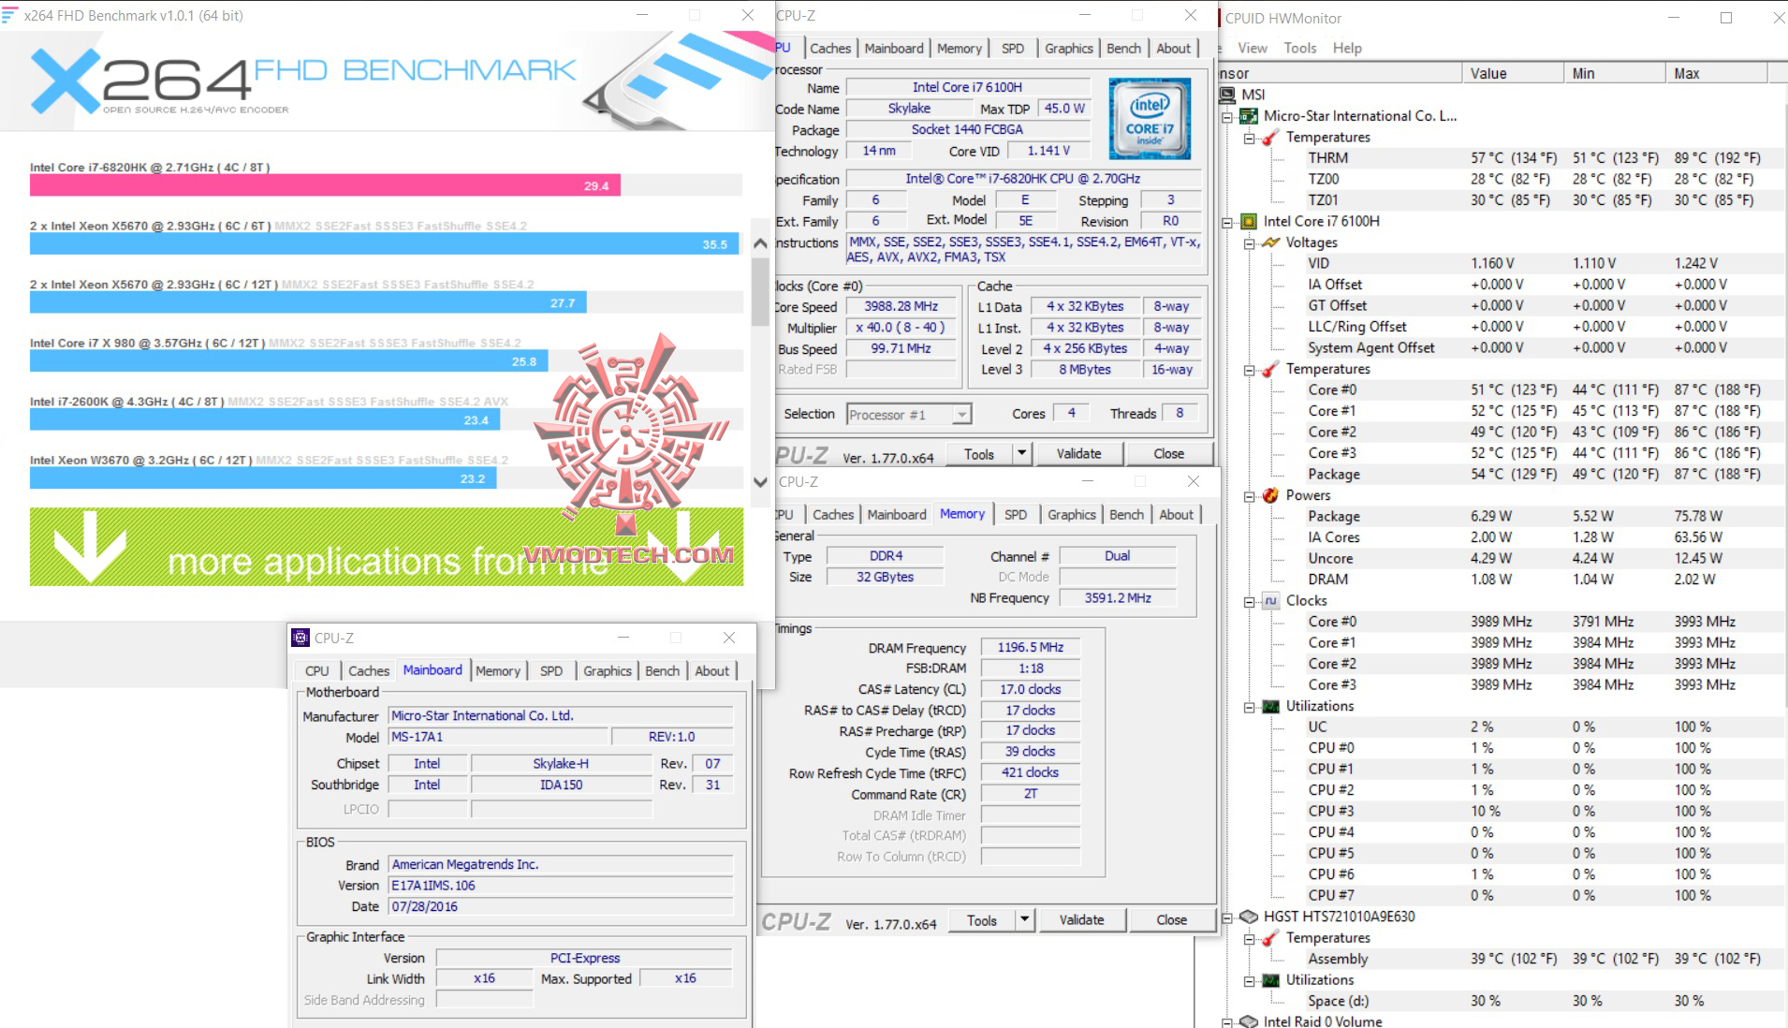Image resolution: width=1788 pixels, height=1028 pixels.
Task: Switch to Bench tab in CPU-Z processor window
Action: pos(1123,49)
